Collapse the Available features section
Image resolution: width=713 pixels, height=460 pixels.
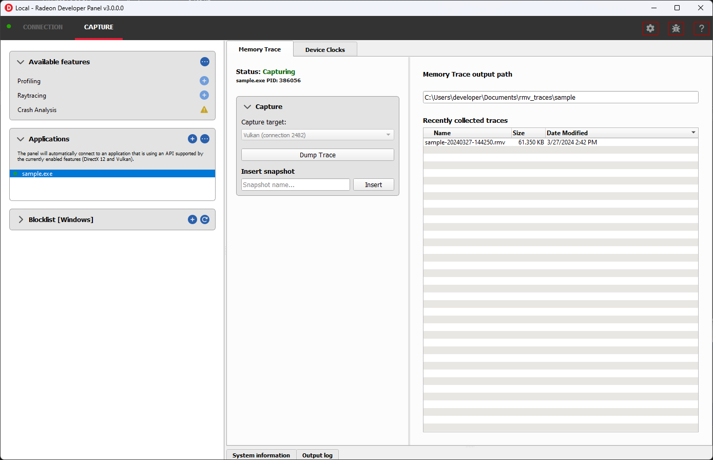coord(21,62)
